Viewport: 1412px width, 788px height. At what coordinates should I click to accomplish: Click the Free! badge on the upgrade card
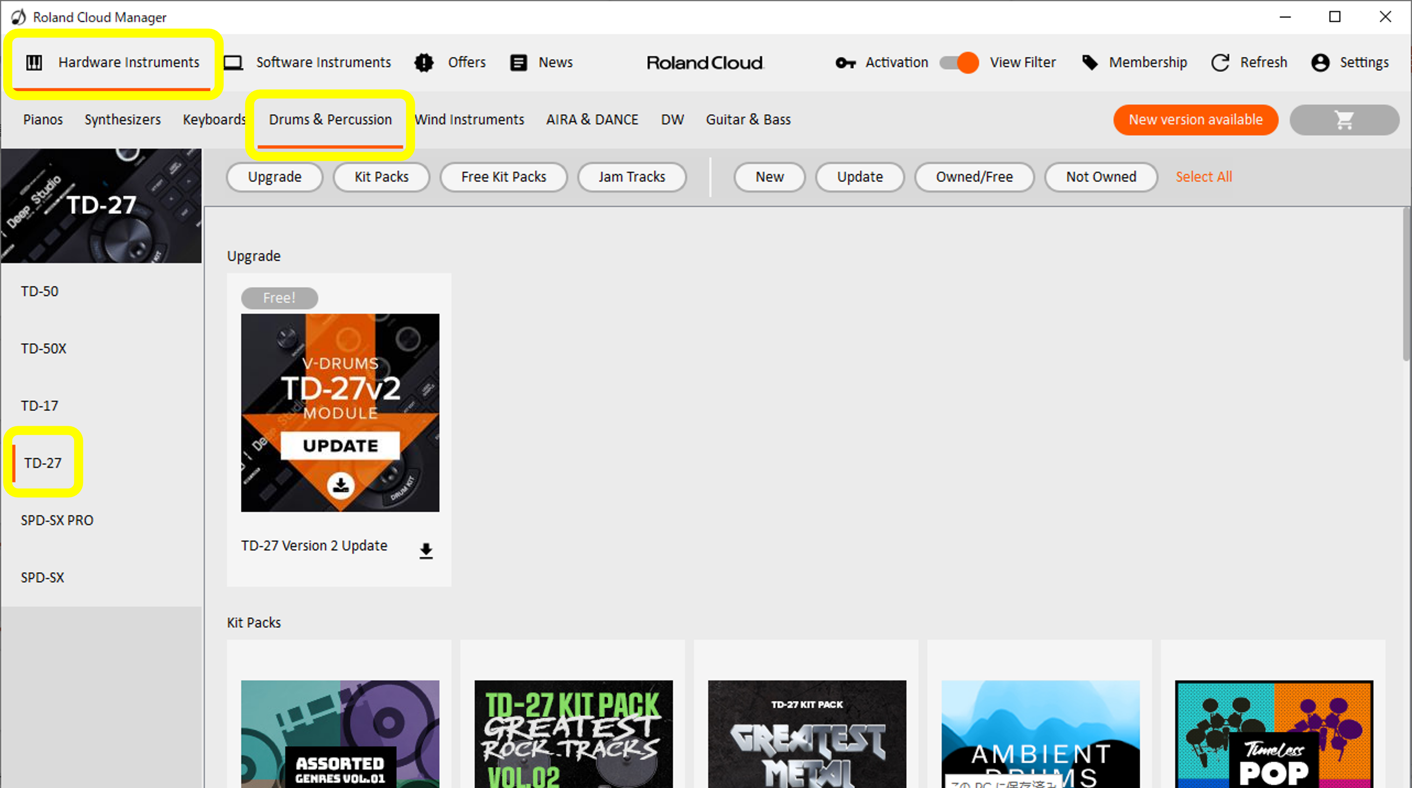click(x=279, y=298)
